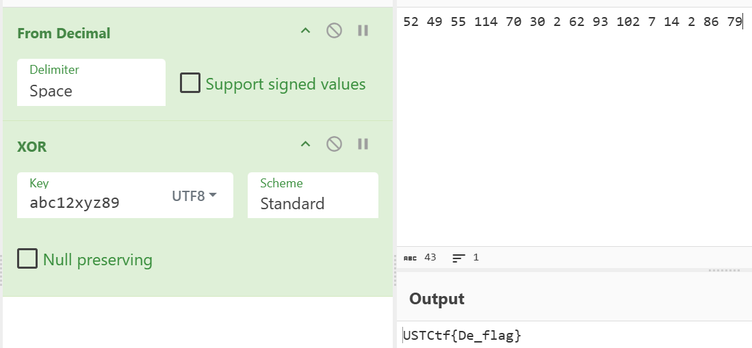Toggle the Null preserving checkbox
The width and height of the screenshot is (752, 348).
27,259
